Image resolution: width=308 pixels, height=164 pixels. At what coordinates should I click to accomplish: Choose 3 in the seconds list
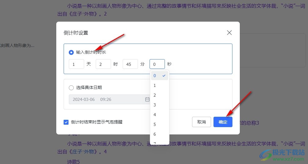(159, 105)
